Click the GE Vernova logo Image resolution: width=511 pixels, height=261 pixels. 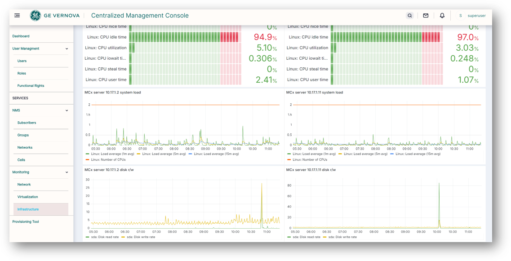(x=36, y=16)
